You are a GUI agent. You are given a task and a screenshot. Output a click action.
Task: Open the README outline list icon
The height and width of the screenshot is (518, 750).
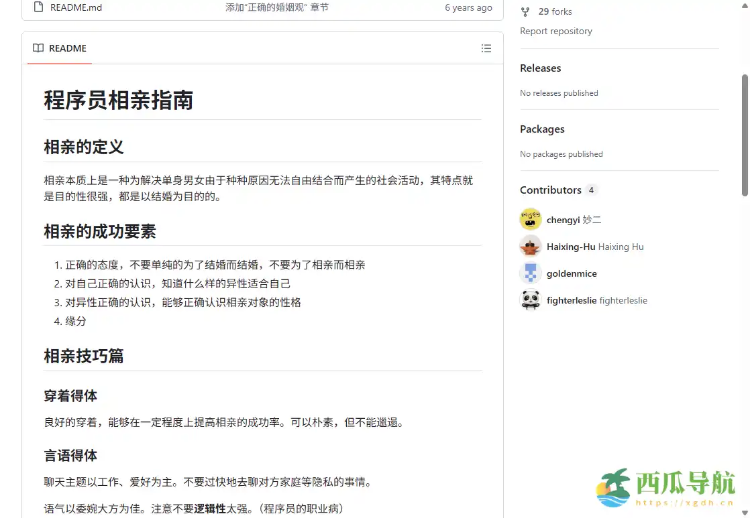[x=486, y=48]
